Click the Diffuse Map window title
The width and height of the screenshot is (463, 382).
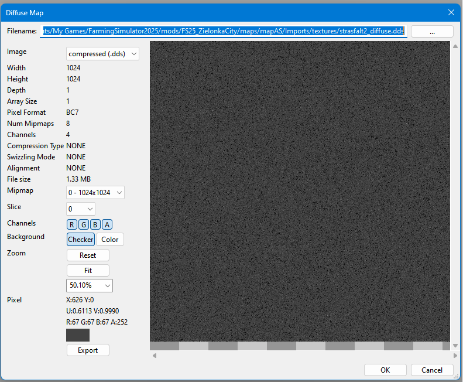[25, 13]
